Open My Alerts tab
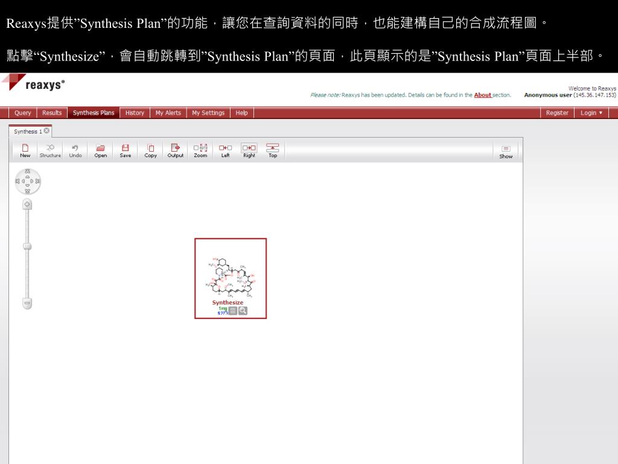Image resolution: width=618 pixels, height=464 pixels. coord(168,112)
